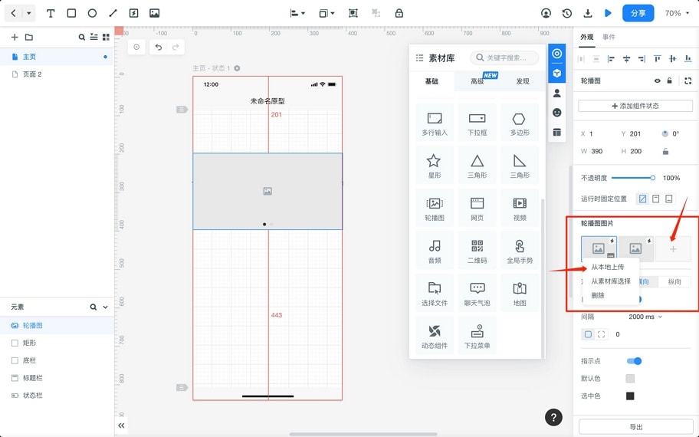The image size is (699, 437).
Task: Click the blue 分享 button
Action: point(638,13)
